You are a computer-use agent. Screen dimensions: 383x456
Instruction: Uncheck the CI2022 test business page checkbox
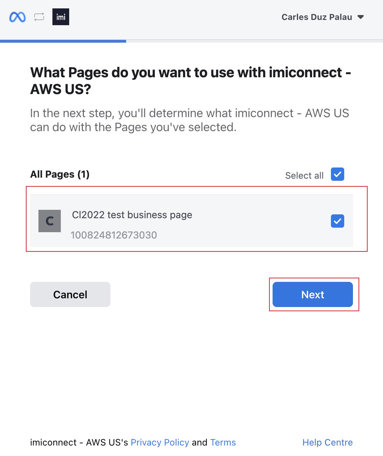pyautogui.click(x=338, y=221)
